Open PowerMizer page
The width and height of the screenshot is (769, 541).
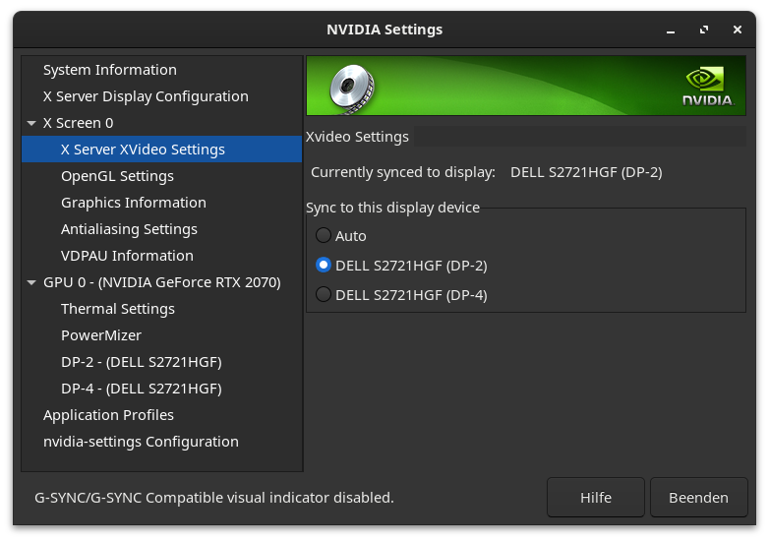(x=162, y=335)
